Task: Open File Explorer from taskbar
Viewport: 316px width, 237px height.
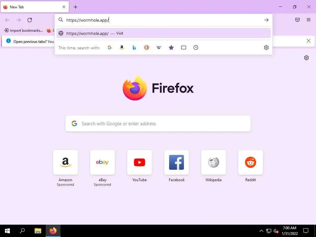Action: (38, 231)
